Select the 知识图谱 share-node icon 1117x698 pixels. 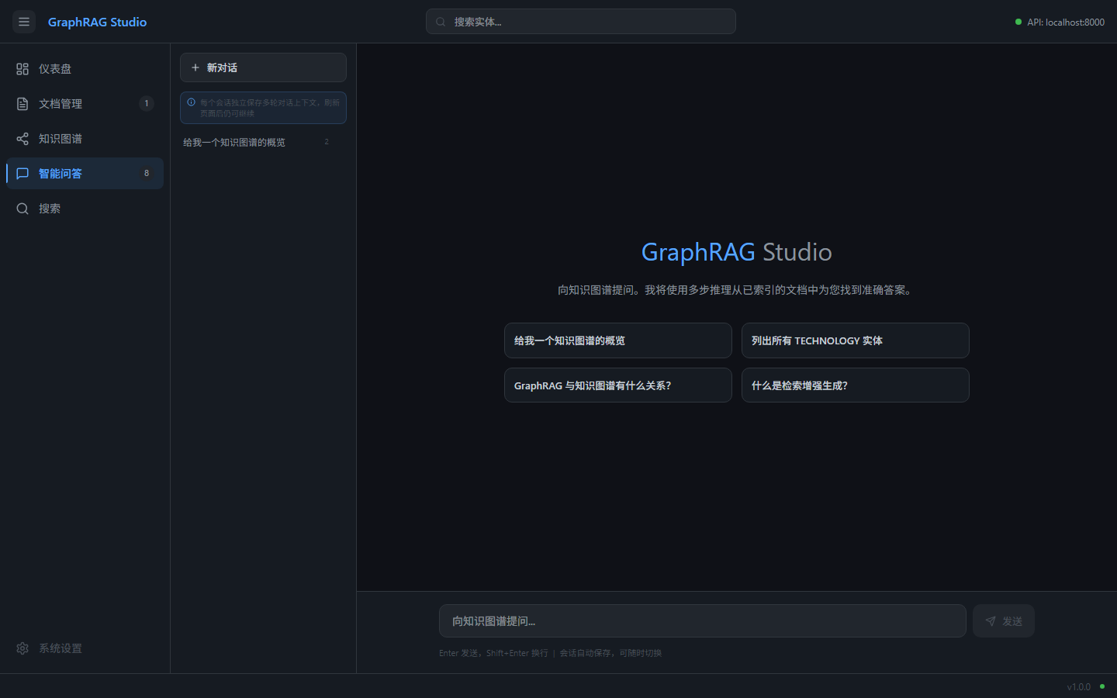click(22, 139)
